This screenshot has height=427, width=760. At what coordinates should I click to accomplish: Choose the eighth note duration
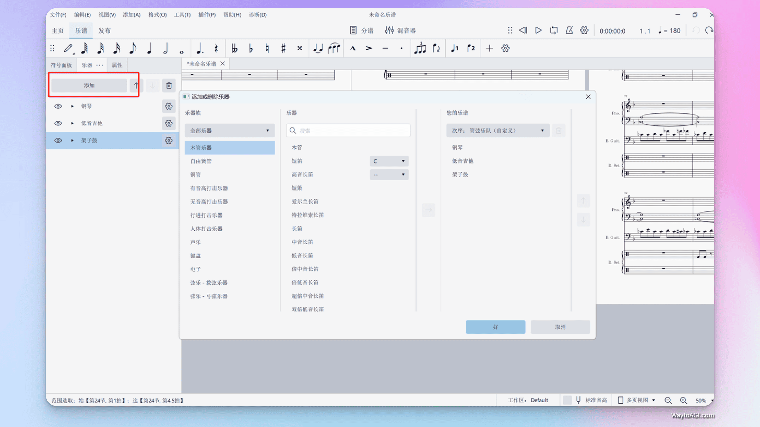[133, 48]
